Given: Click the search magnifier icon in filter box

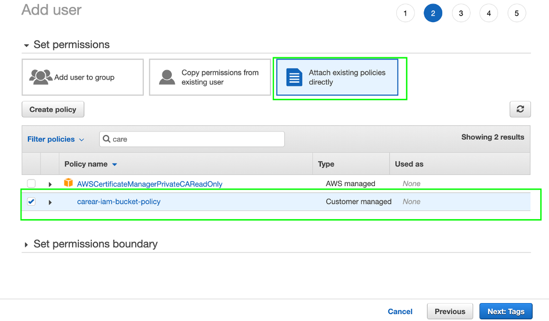Looking at the screenshot, I should click(x=106, y=139).
